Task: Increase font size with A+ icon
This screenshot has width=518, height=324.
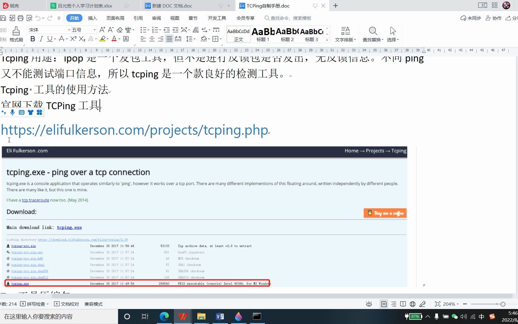Action: pyautogui.click(x=102, y=30)
